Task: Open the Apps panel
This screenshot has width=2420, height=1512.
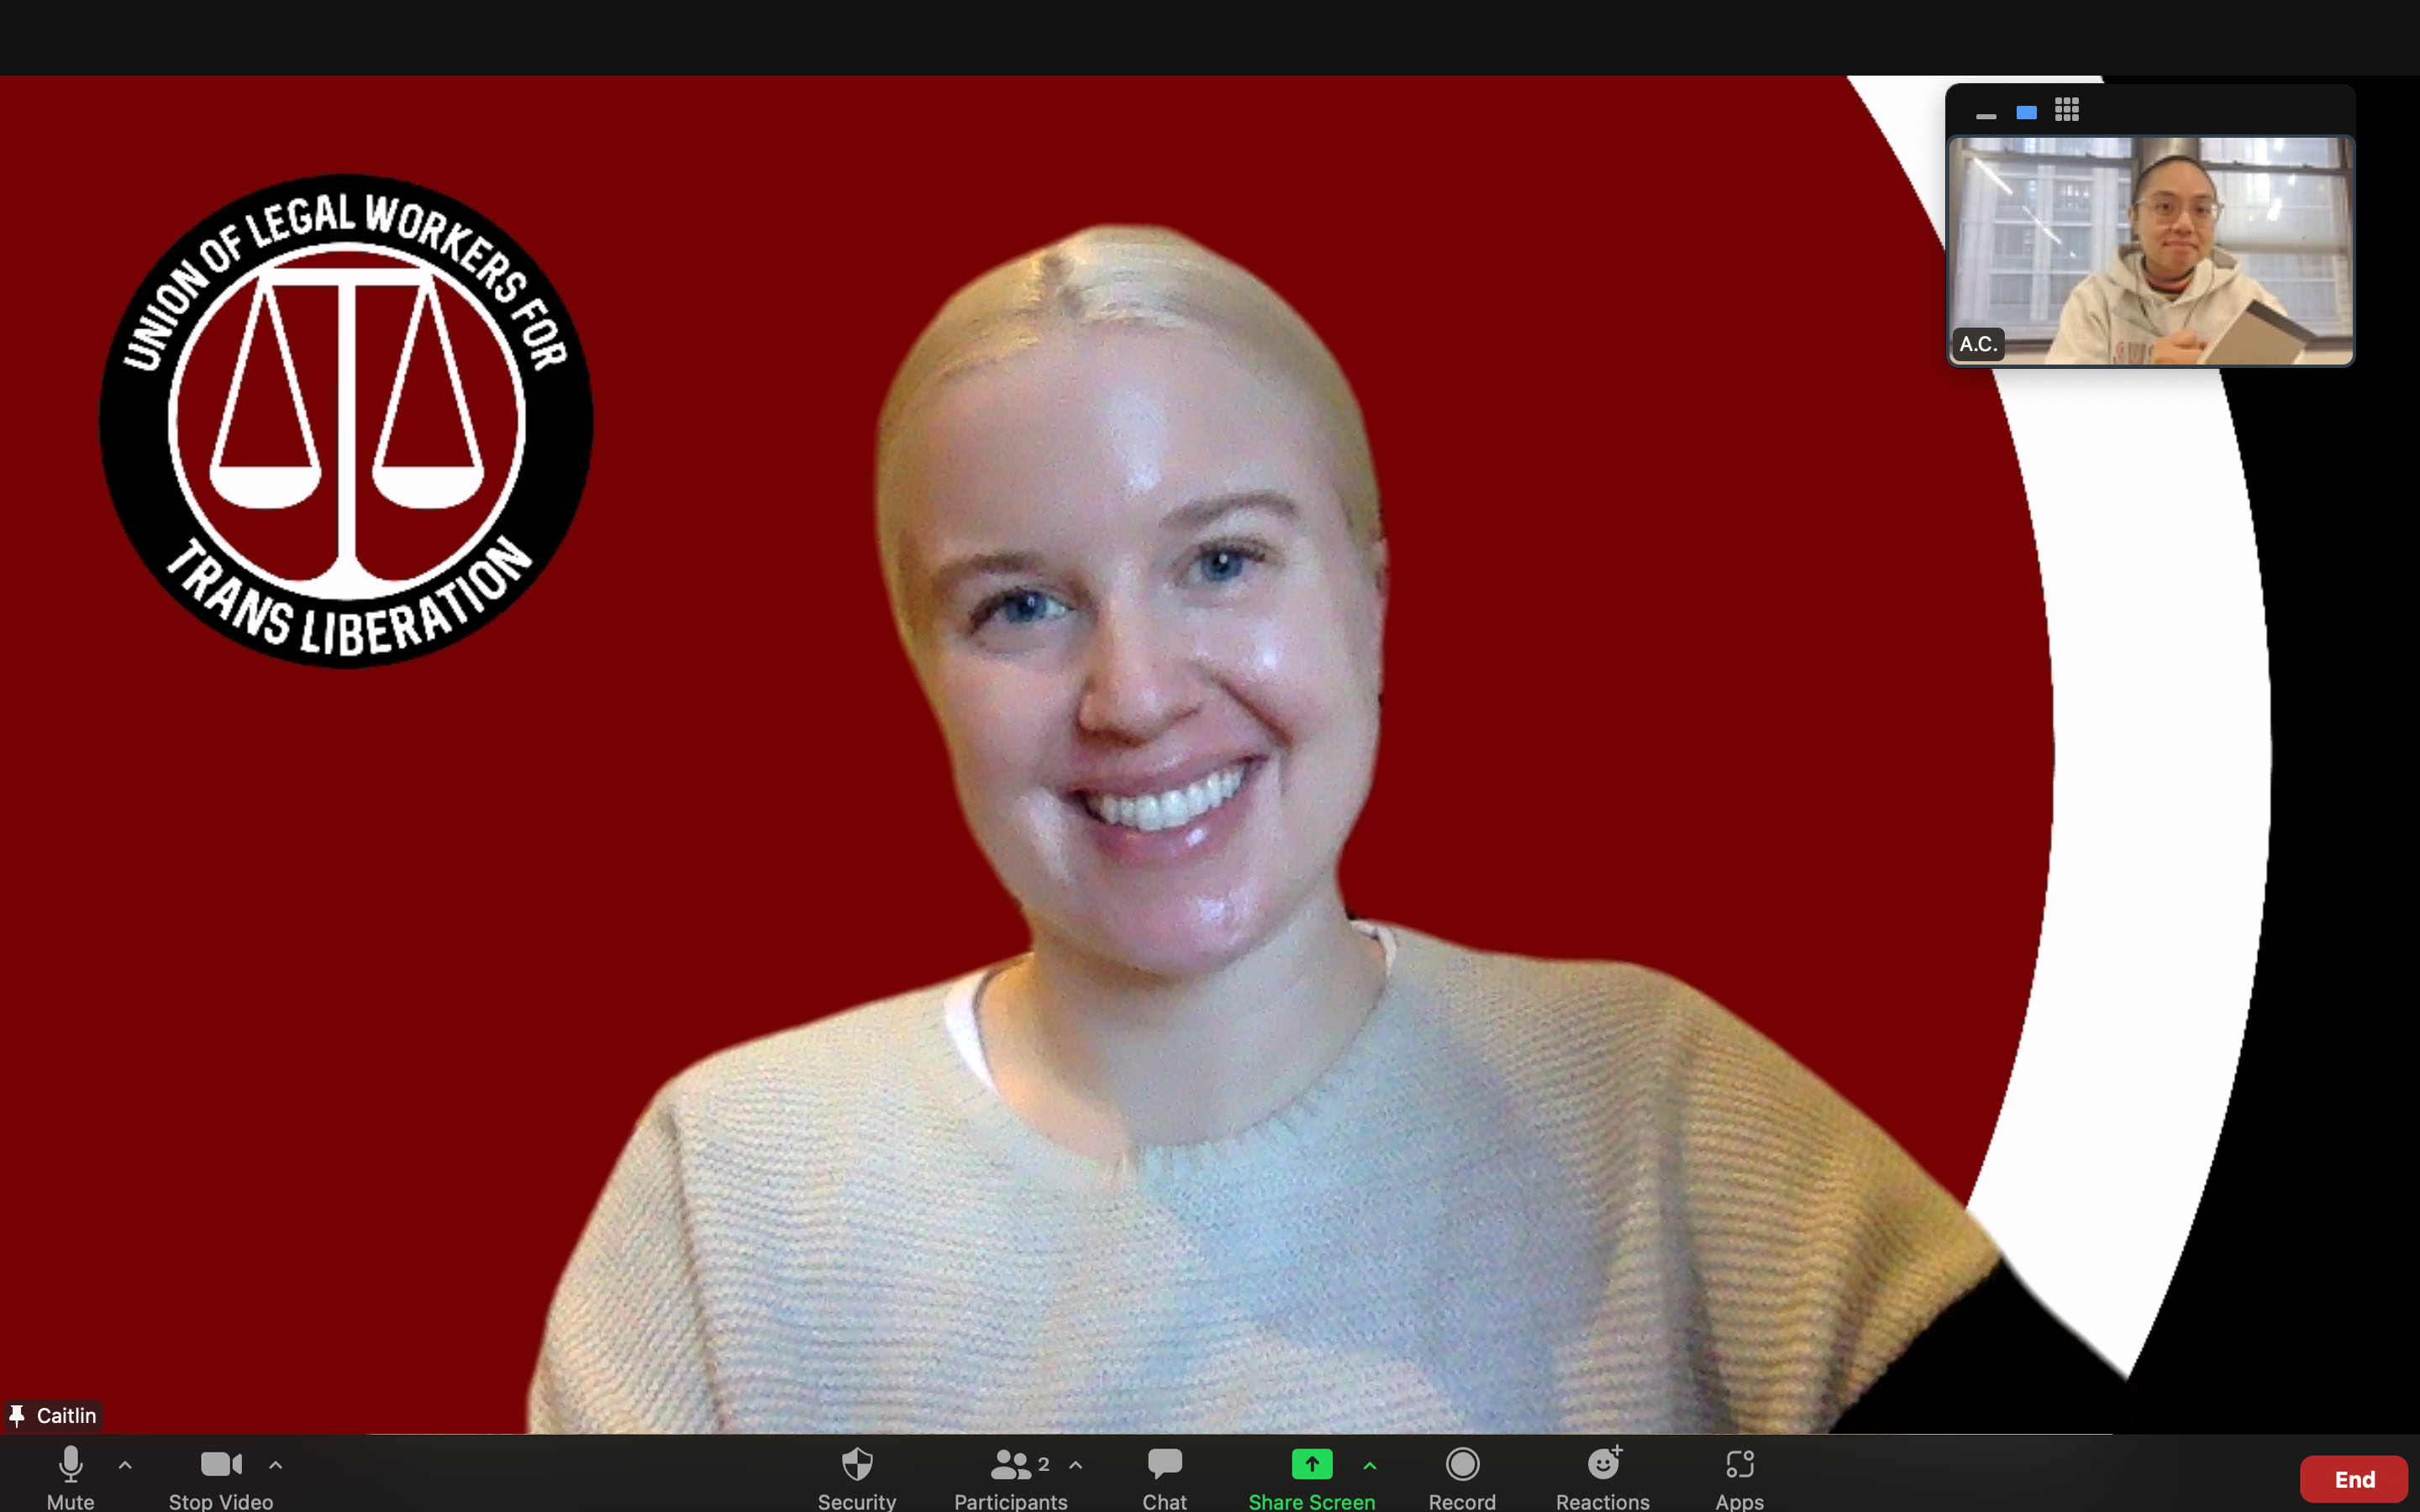Action: (x=1740, y=1477)
